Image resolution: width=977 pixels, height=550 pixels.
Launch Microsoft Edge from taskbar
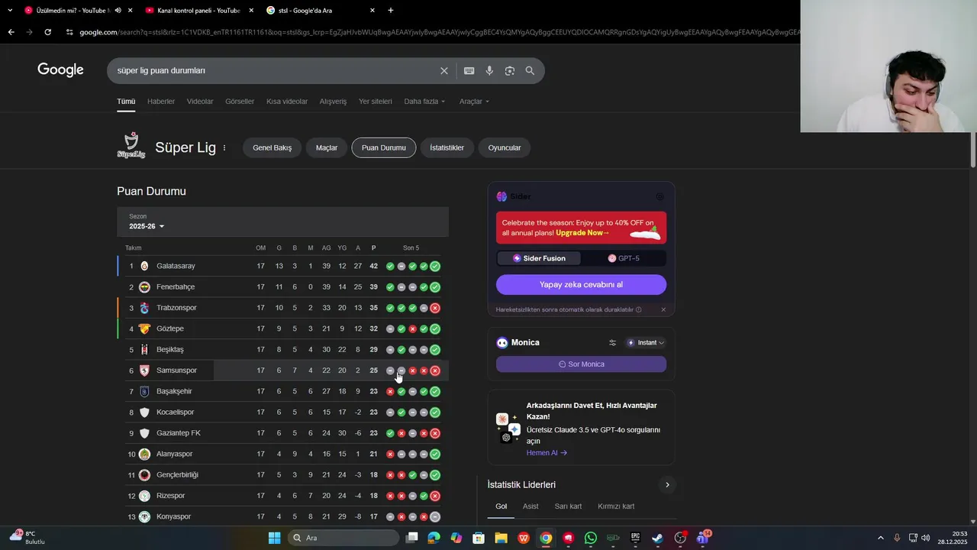(x=434, y=538)
